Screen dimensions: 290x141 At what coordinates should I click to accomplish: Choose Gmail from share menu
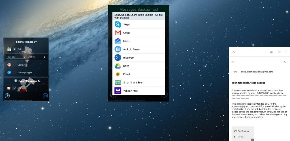(x=139, y=33)
